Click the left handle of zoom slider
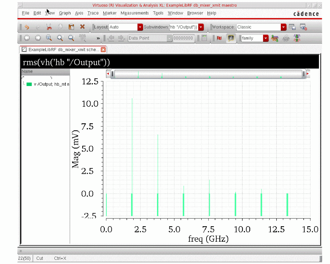Screen dimensions: 330x264 (112, 74)
